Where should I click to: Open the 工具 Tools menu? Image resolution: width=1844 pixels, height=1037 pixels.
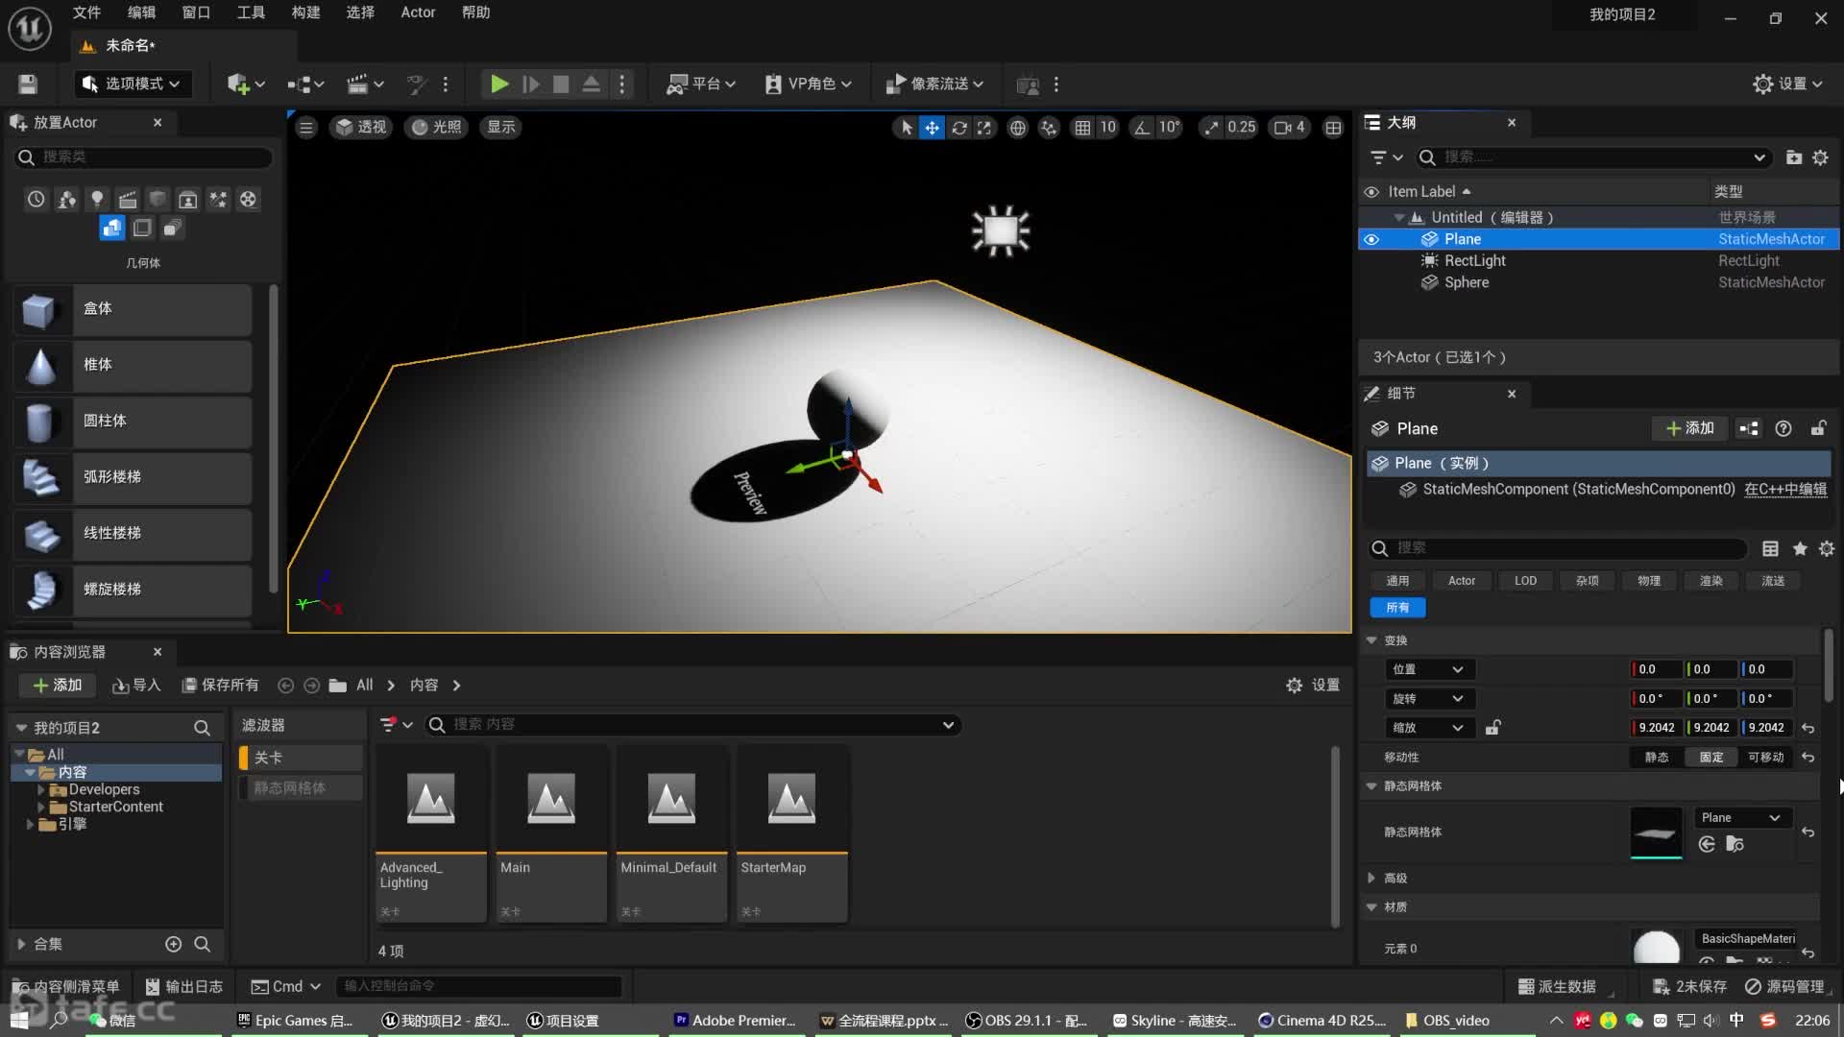251,12
